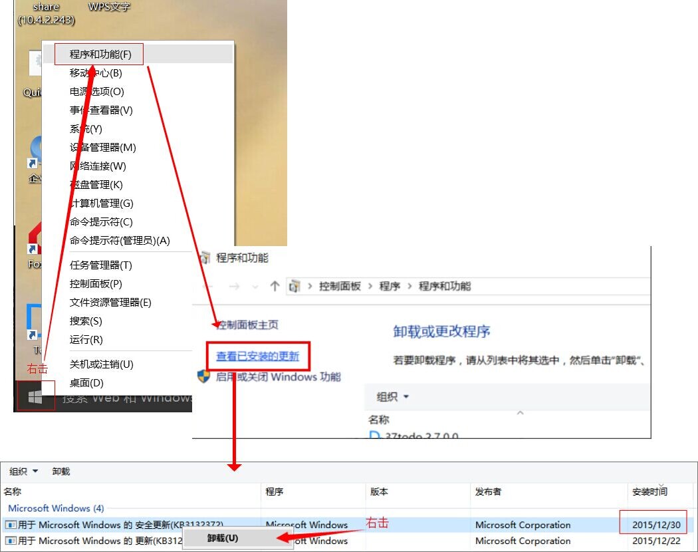Select 搜索(S) menu entry

(86, 321)
